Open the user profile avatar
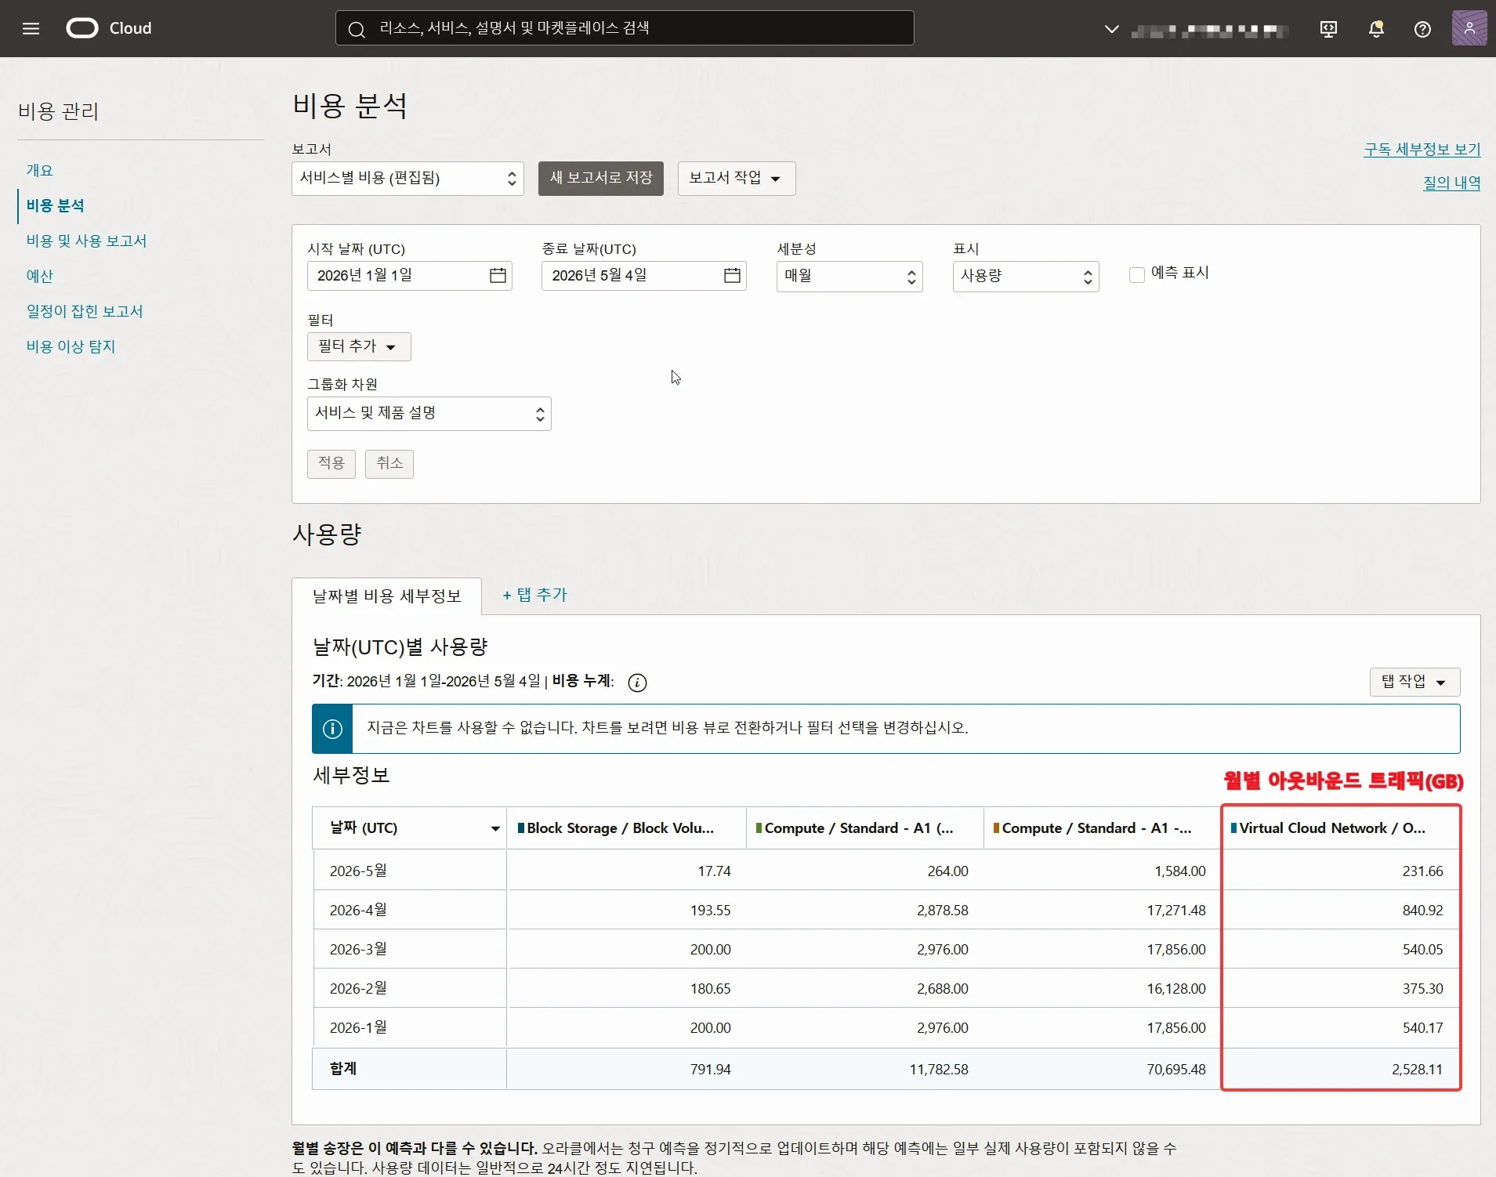The width and height of the screenshot is (1496, 1177). click(x=1469, y=28)
